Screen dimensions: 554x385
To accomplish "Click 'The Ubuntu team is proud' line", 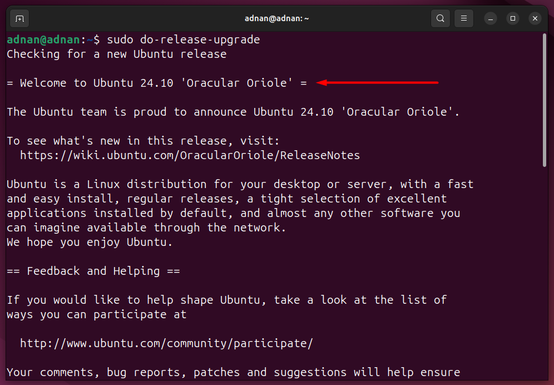I will click(233, 112).
